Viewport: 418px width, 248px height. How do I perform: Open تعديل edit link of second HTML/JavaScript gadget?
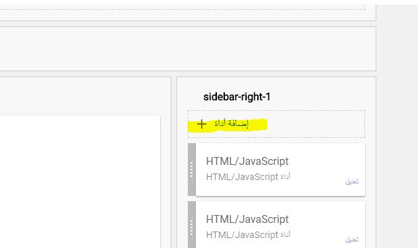[x=352, y=240]
